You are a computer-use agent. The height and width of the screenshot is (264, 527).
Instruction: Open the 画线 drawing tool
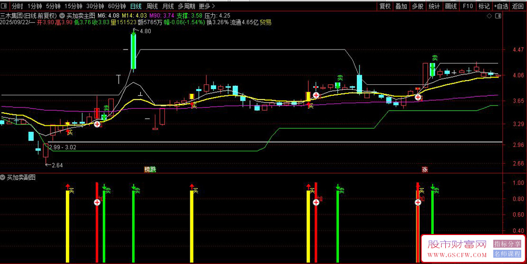pyautogui.click(x=451, y=6)
